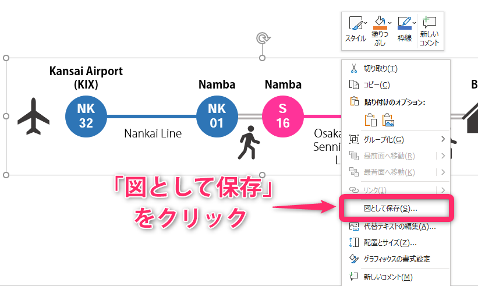Click the top-center selection handle
The height and width of the screenshot is (286, 478).
(x=262, y=58)
